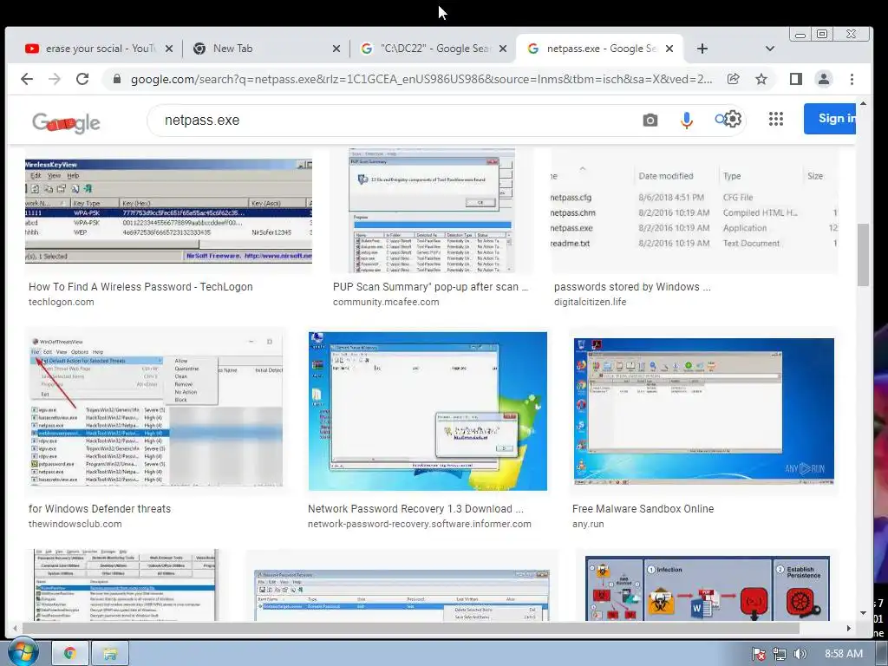Click the scrollbar up arrow

pos(863,104)
